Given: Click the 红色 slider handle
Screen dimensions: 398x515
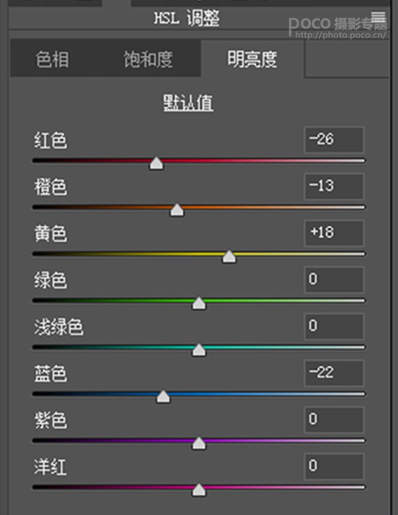Looking at the screenshot, I should click(156, 163).
